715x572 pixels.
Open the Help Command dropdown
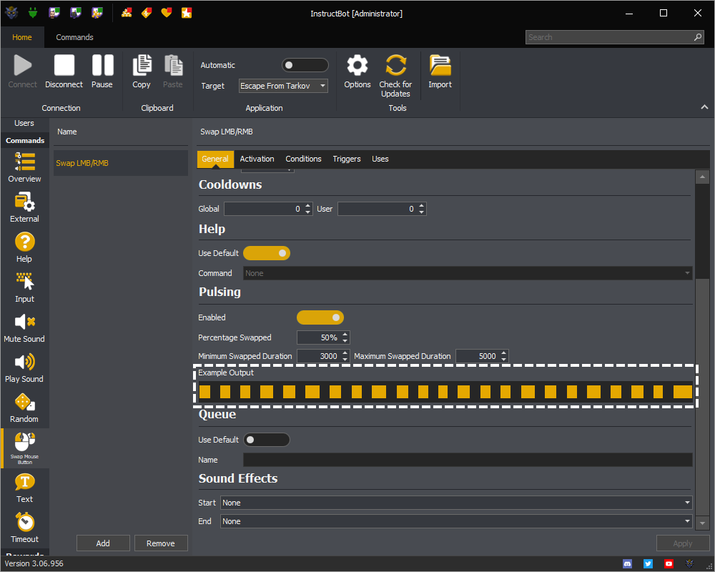468,273
